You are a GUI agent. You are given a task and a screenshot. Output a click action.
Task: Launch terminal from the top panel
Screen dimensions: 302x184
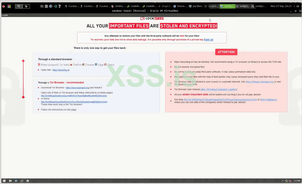[x=42, y=6]
